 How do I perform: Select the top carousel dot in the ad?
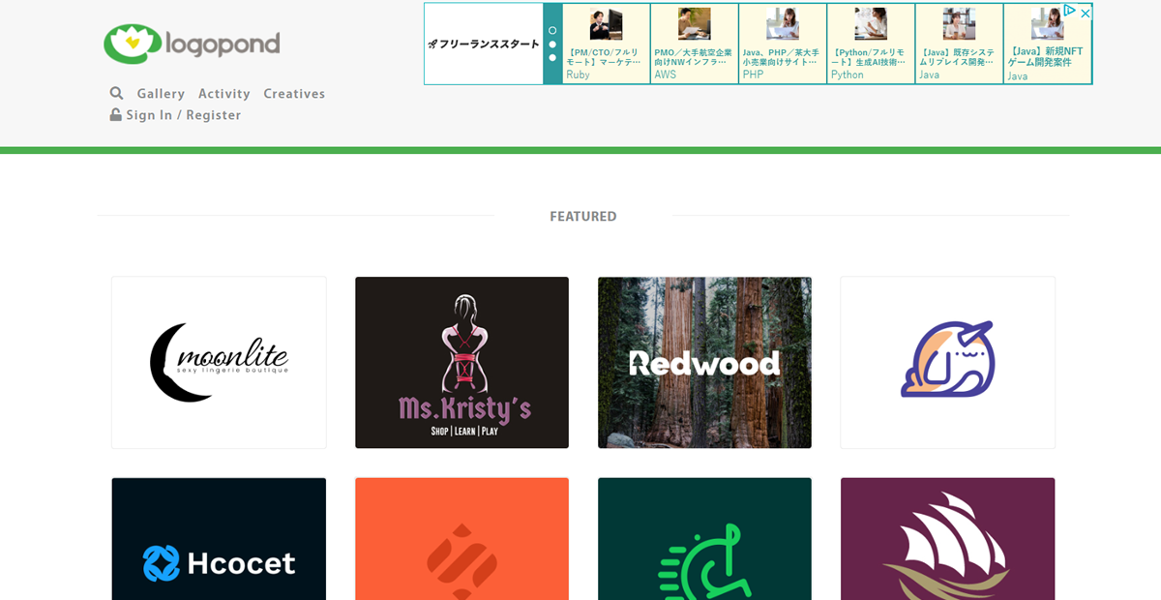pyautogui.click(x=552, y=30)
